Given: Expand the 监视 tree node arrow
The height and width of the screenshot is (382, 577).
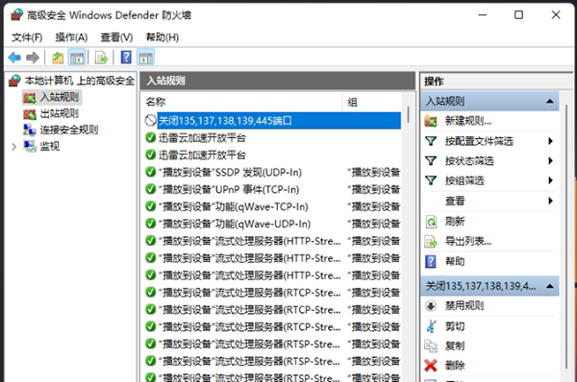Looking at the screenshot, I should click(14, 147).
